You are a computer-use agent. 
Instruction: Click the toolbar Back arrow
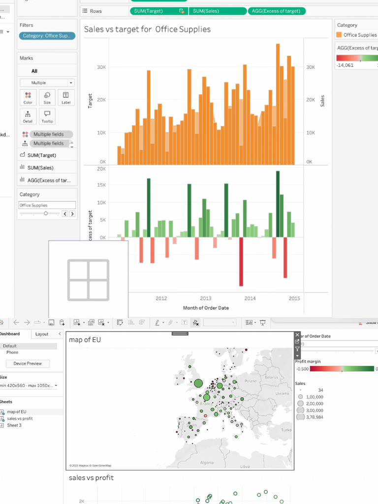(x=16, y=322)
